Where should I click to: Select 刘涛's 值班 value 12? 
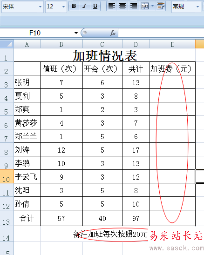click(61, 149)
